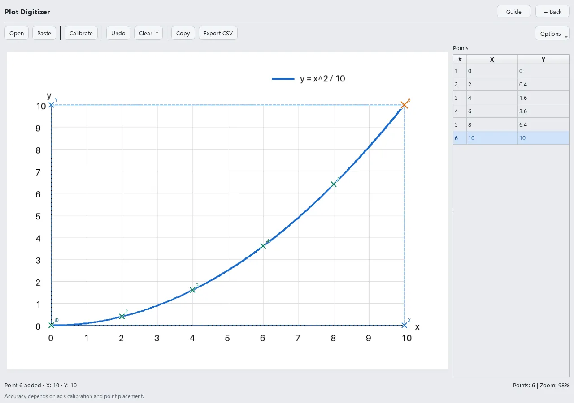The width and height of the screenshot is (574, 403).
Task: Select the X cell of row 1
Action: pos(492,71)
